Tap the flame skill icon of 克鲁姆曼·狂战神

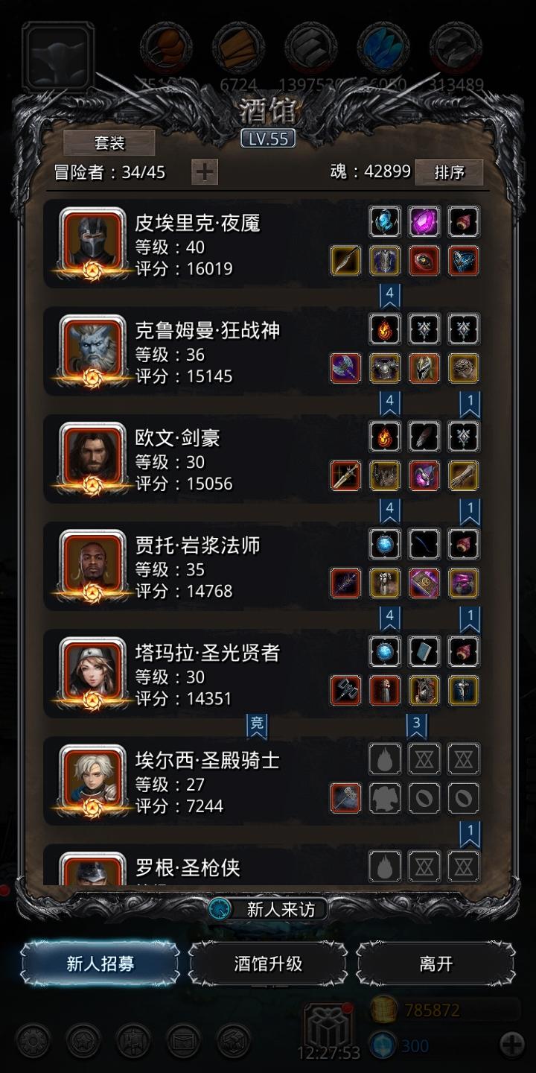pyautogui.click(x=385, y=329)
